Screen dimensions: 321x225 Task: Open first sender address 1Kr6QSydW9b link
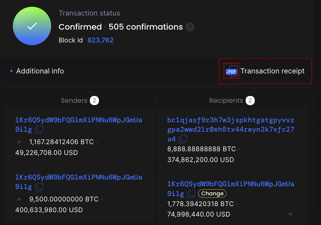(79, 125)
